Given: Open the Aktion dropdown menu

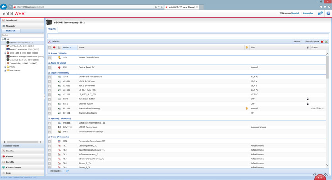Looking at the screenshot, I should (x=297, y=41).
